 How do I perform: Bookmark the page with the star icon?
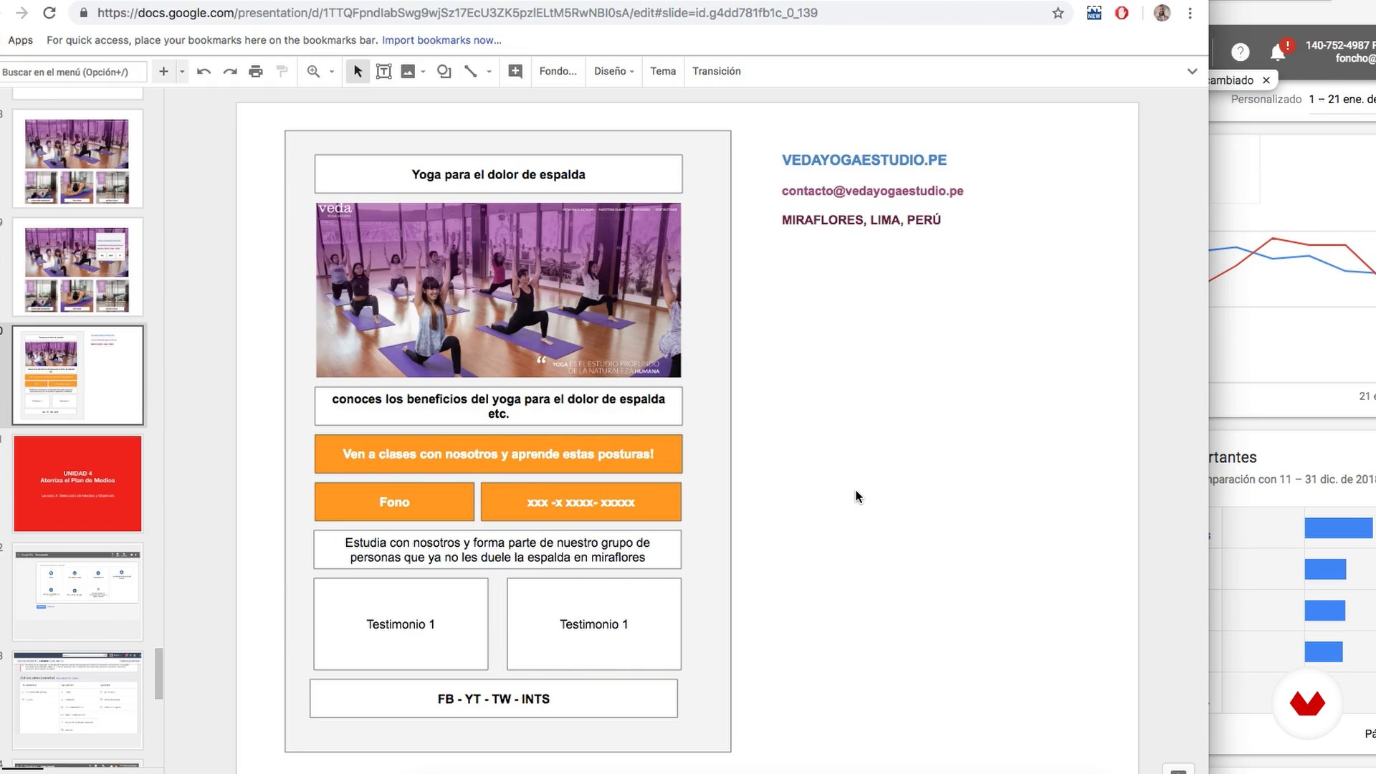(x=1058, y=13)
